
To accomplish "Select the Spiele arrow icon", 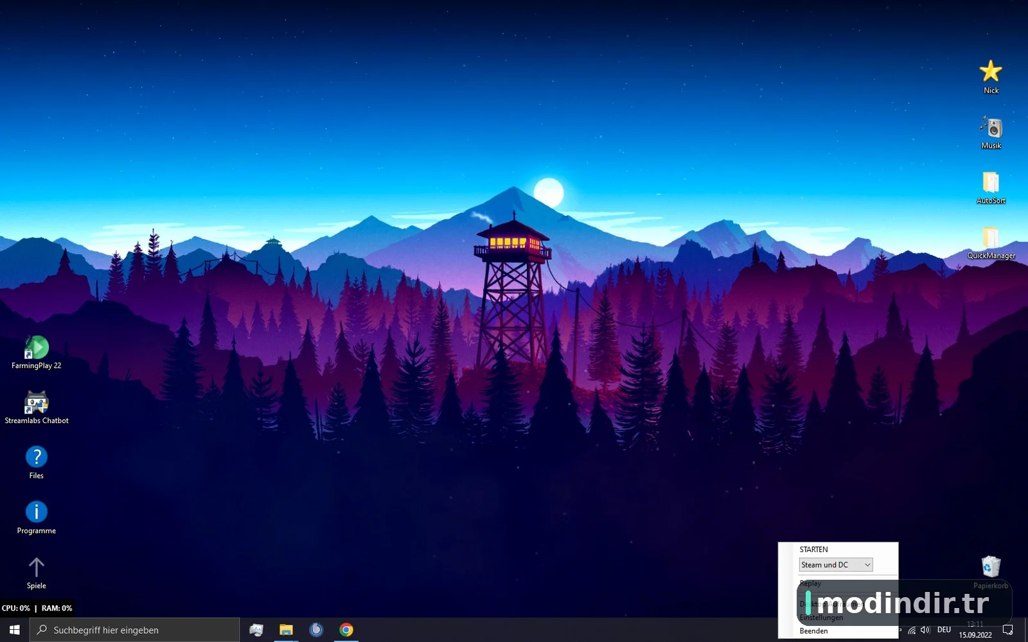I will coord(37,573).
